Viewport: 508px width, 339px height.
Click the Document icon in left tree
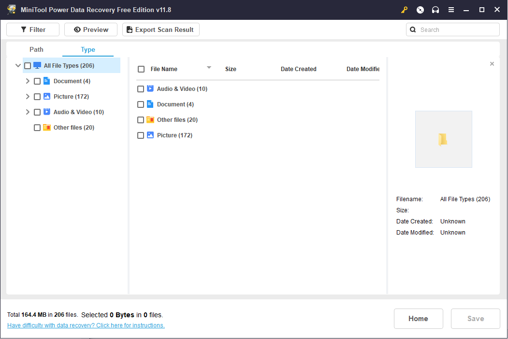47,81
